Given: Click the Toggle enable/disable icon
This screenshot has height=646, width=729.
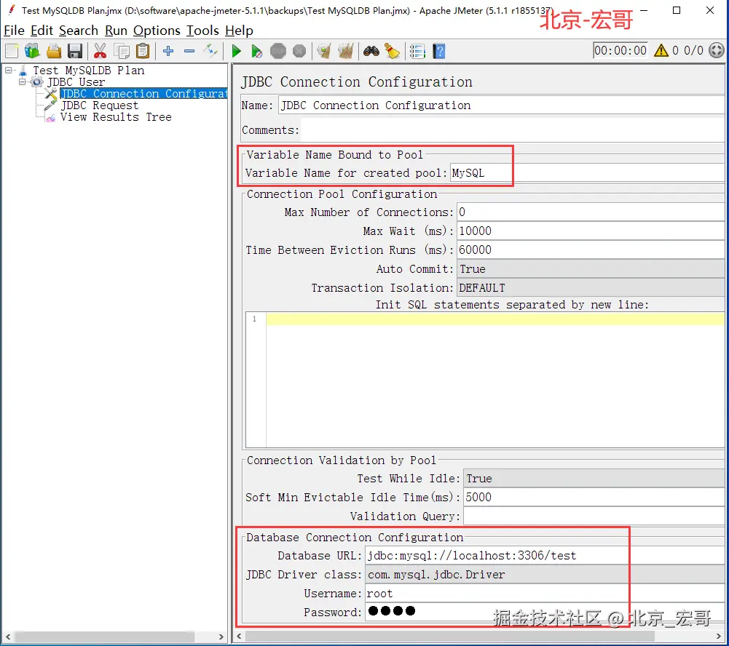Looking at the screenshot, I should (210, 51).
